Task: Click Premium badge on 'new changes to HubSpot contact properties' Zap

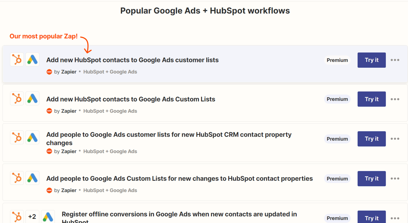Action: pos(337,178)
